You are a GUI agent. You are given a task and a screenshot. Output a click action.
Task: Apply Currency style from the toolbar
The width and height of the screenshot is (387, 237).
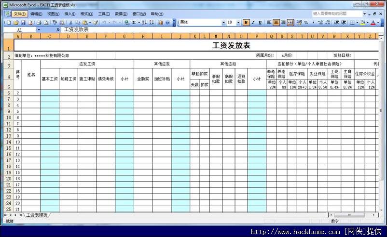point(299,23)
